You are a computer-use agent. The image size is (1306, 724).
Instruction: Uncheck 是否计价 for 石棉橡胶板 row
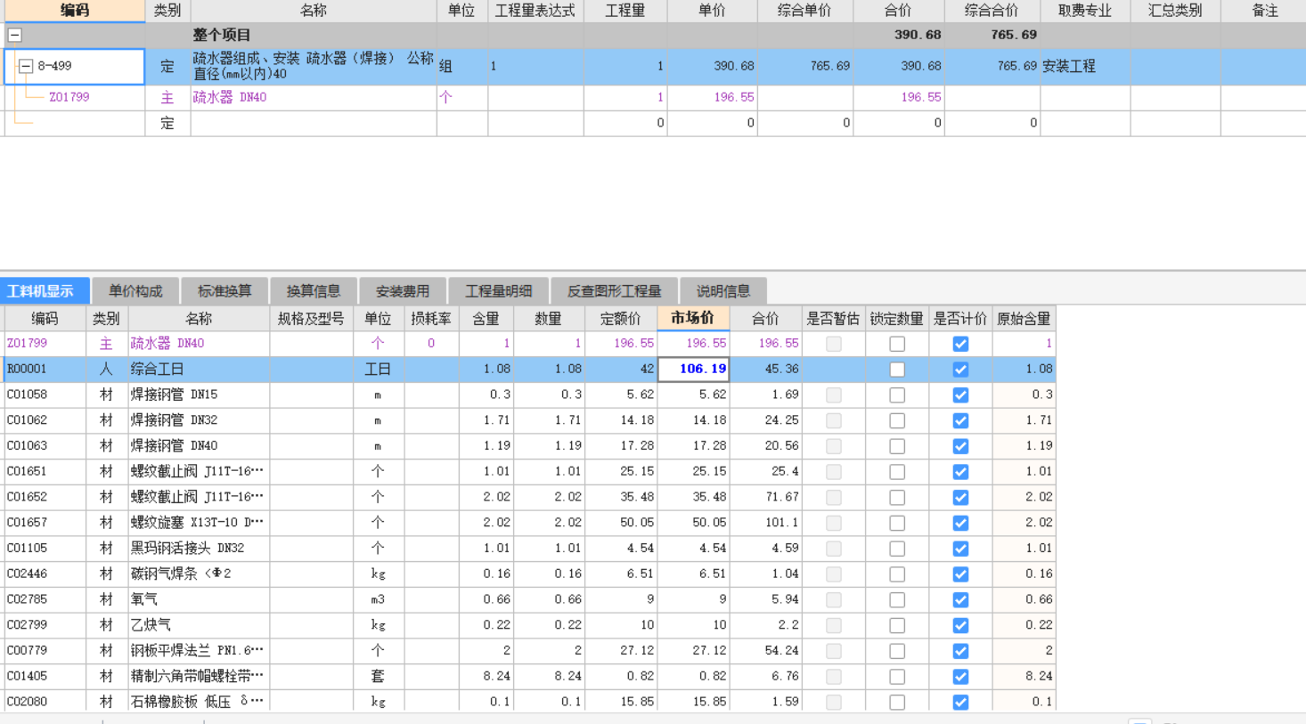coord(960,703)
